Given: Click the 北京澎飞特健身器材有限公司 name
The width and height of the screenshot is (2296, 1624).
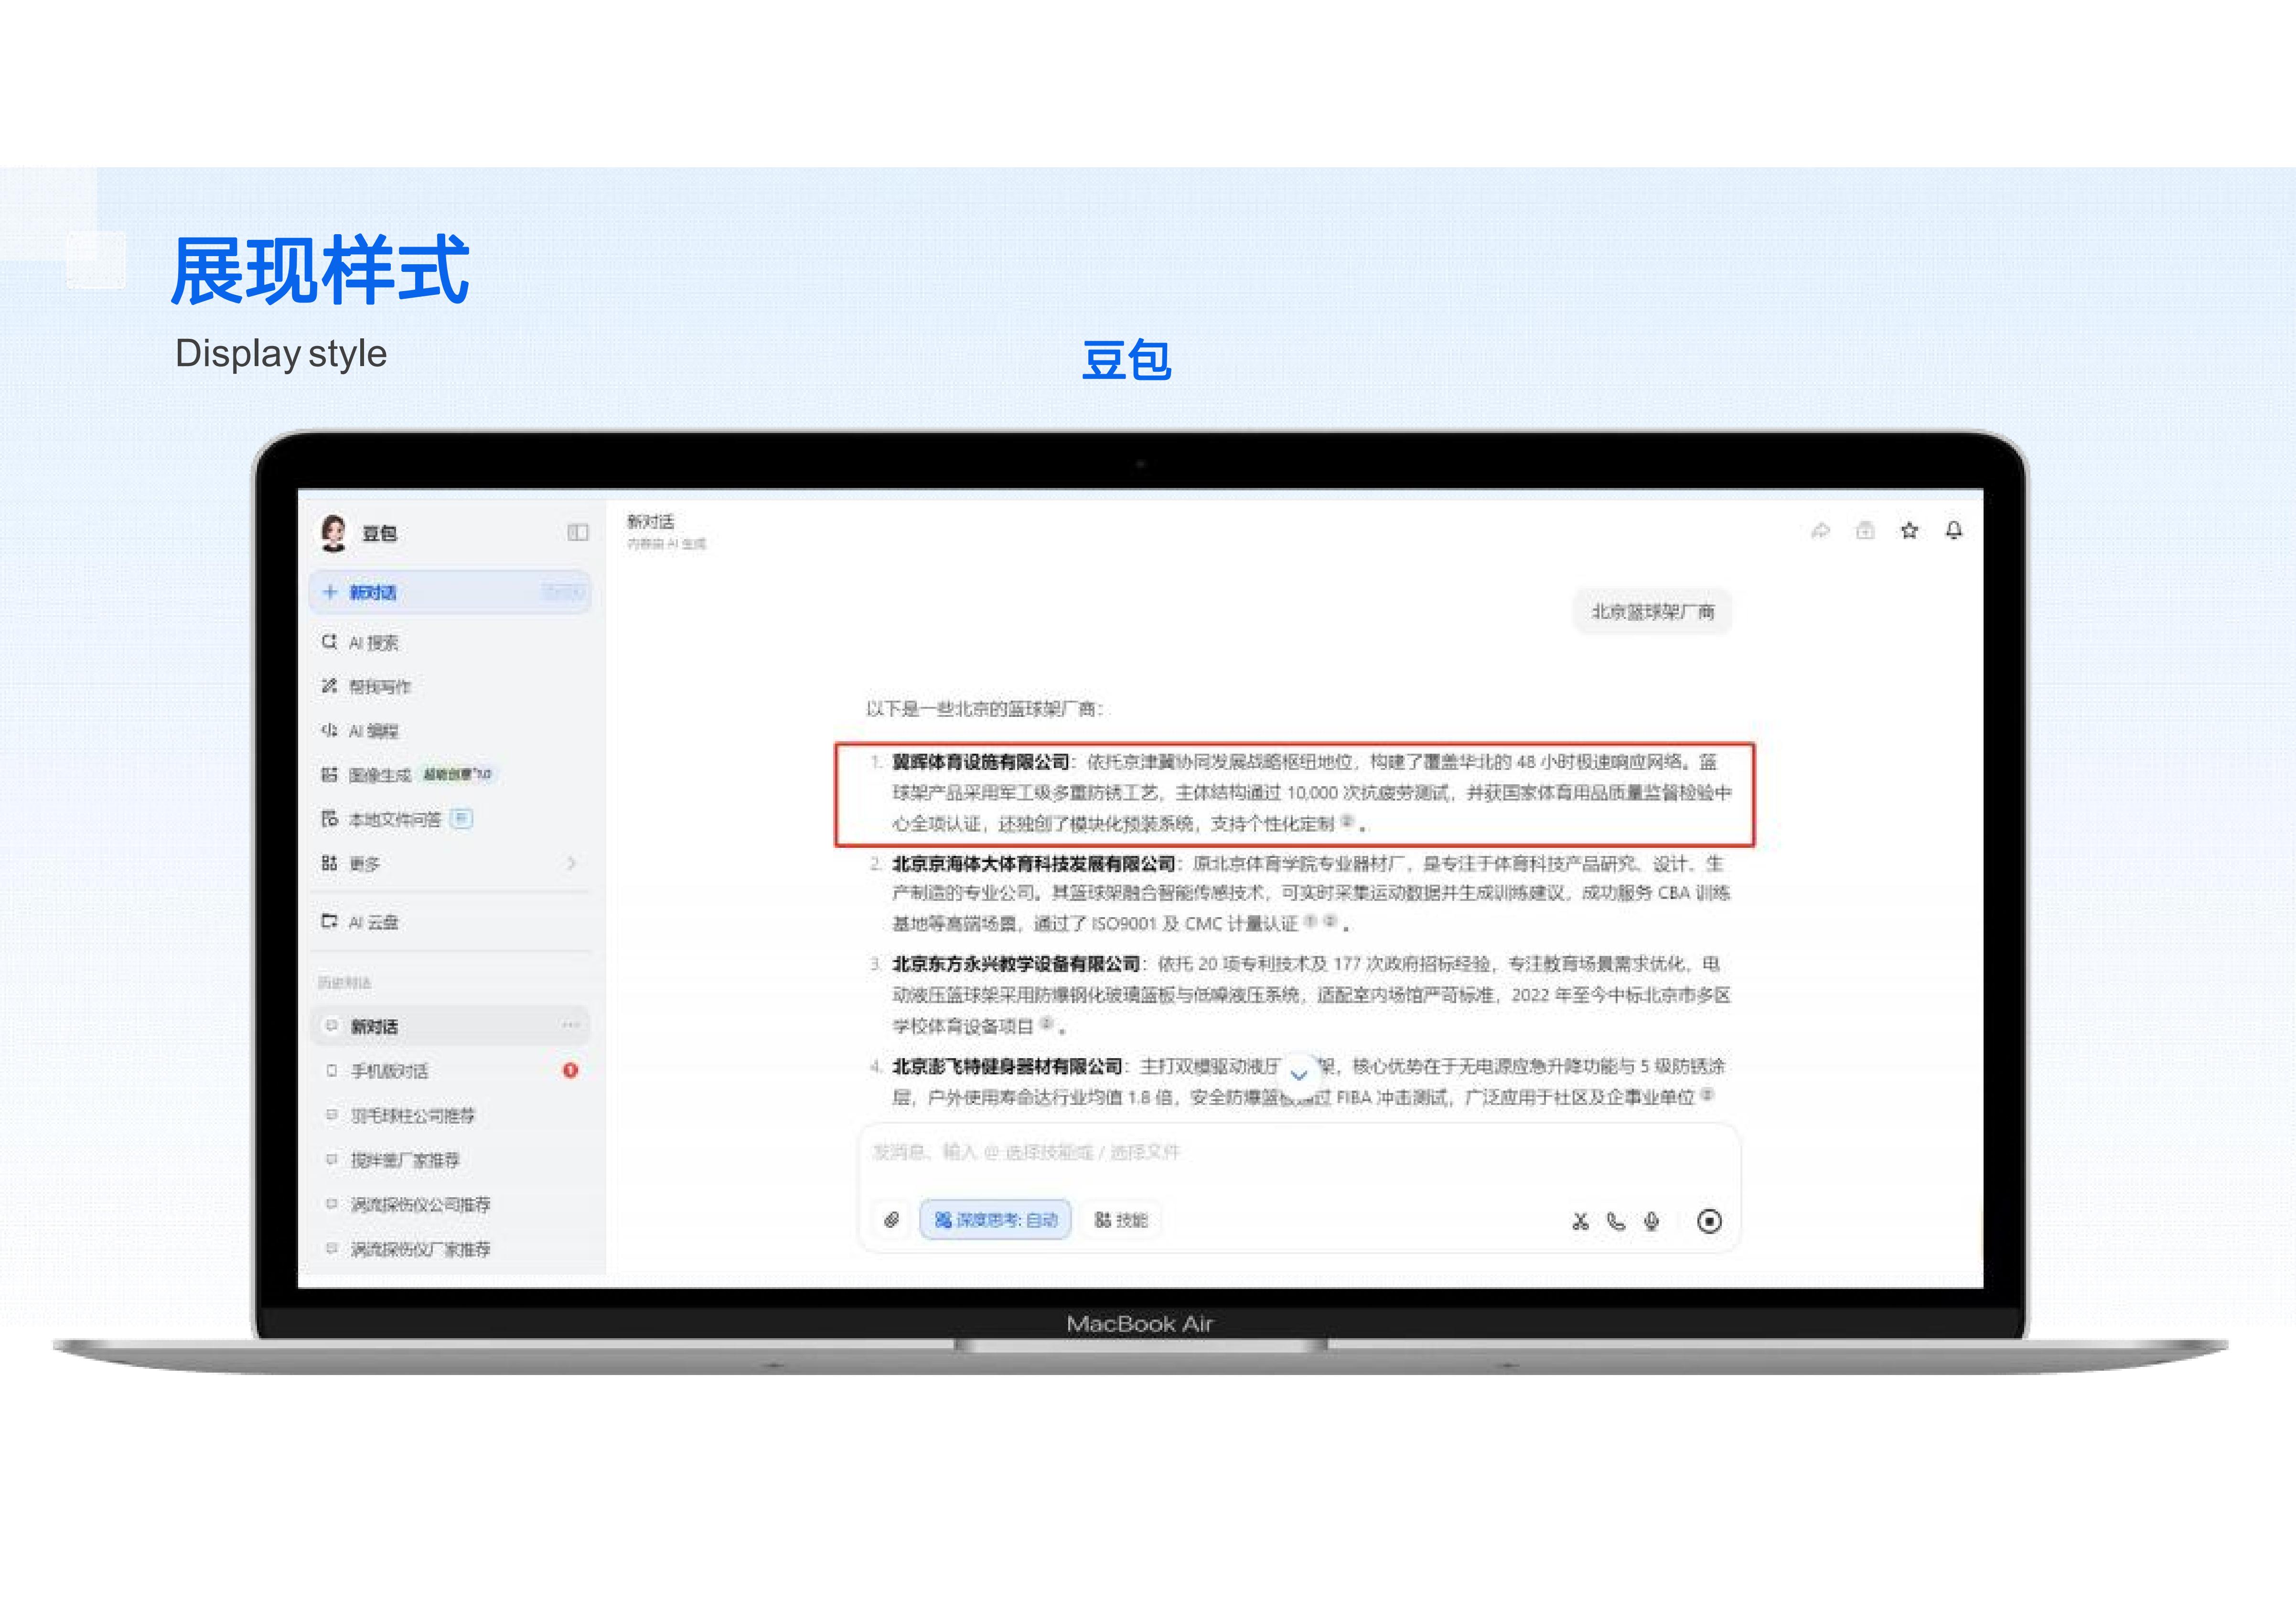Looking at the screenshot, I should point(1007,1066).
